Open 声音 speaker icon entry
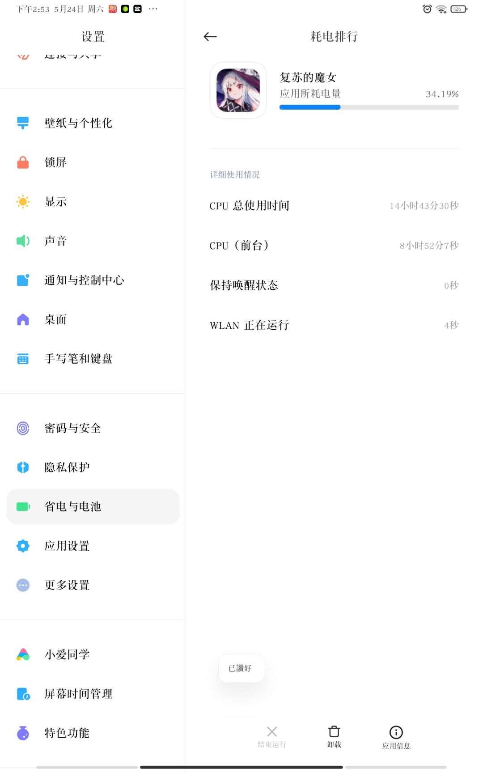 (93, 241)
